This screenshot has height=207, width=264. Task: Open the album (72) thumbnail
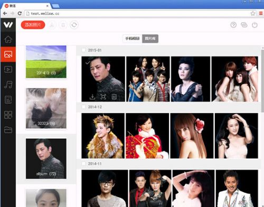[x=46, y=159]
